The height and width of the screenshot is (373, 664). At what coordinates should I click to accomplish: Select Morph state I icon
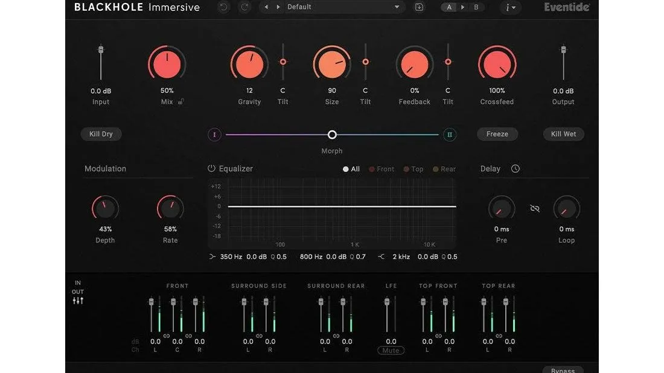[x=214, y=135]
